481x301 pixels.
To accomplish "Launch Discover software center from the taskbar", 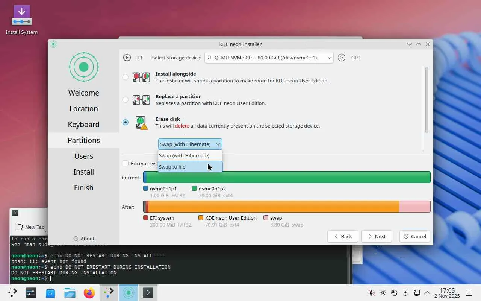I will click(50, 293).
